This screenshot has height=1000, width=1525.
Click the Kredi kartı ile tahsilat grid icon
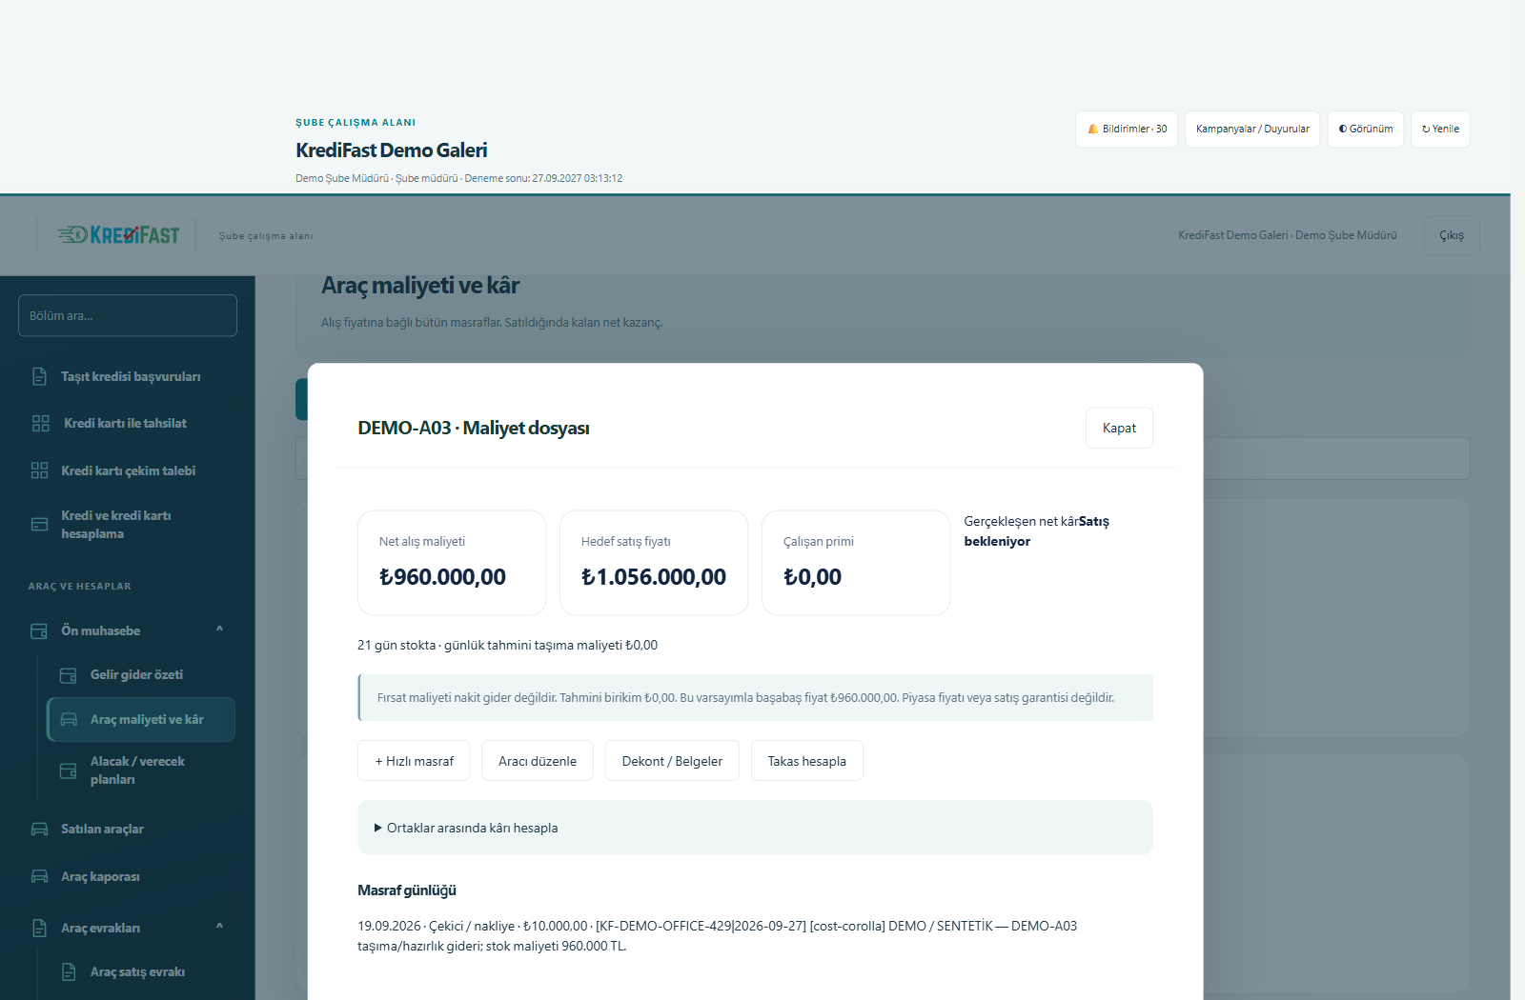[x=41, y=423]
